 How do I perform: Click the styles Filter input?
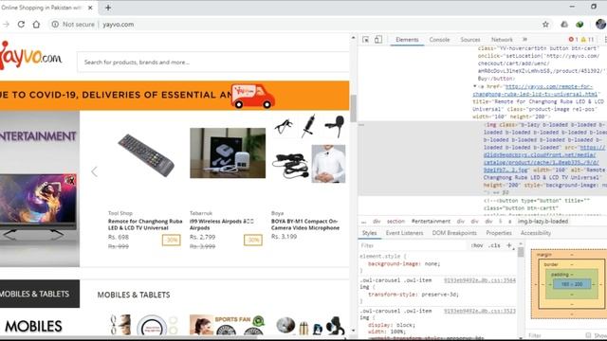[x=413, y=245]
